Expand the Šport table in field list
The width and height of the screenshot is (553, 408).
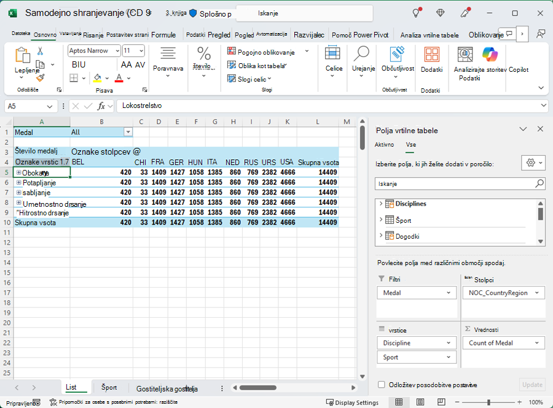[381, 220]
